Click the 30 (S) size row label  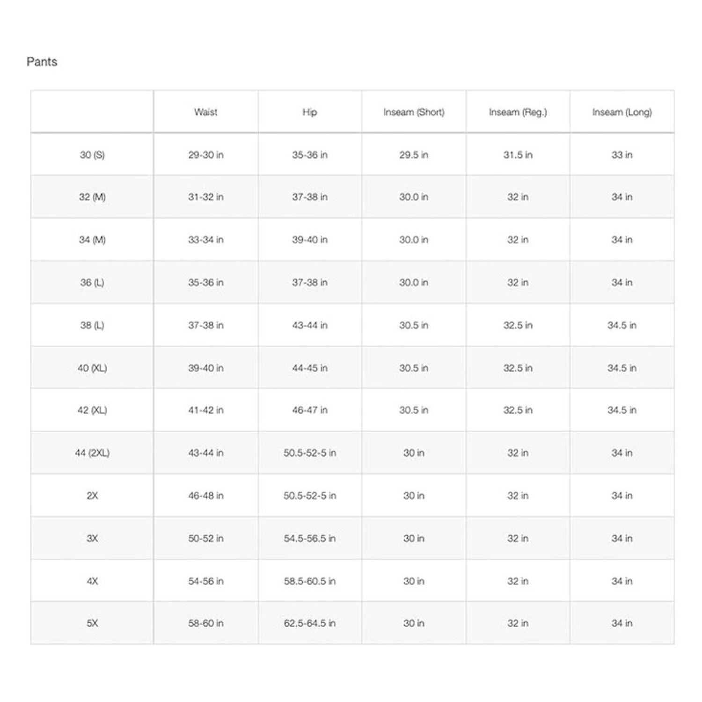point(92,155)
